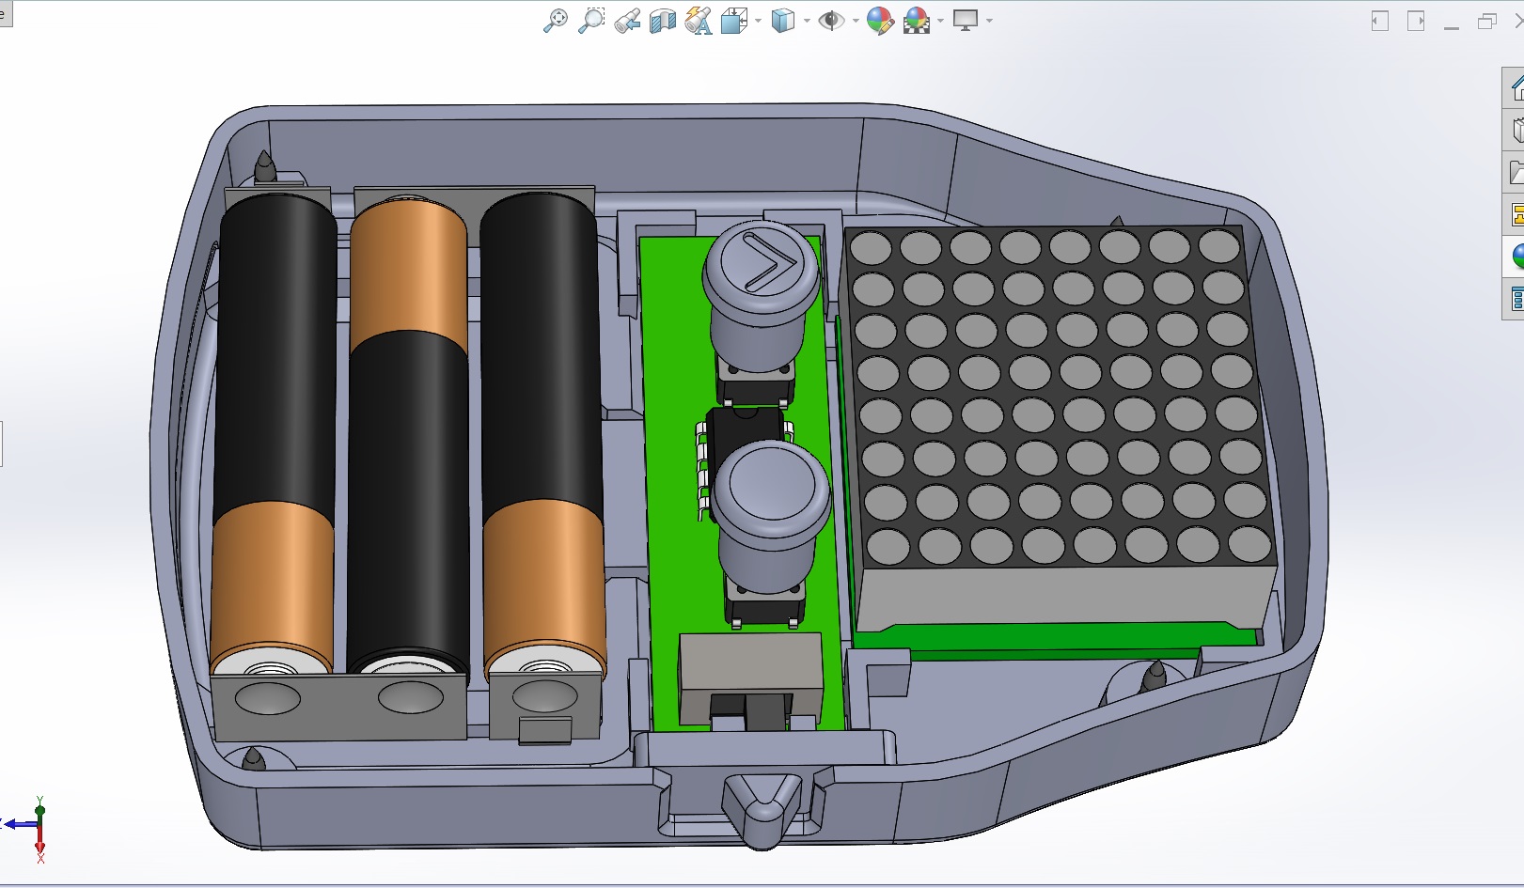Click the Hide/Show Items eye icon

point(831,21)
